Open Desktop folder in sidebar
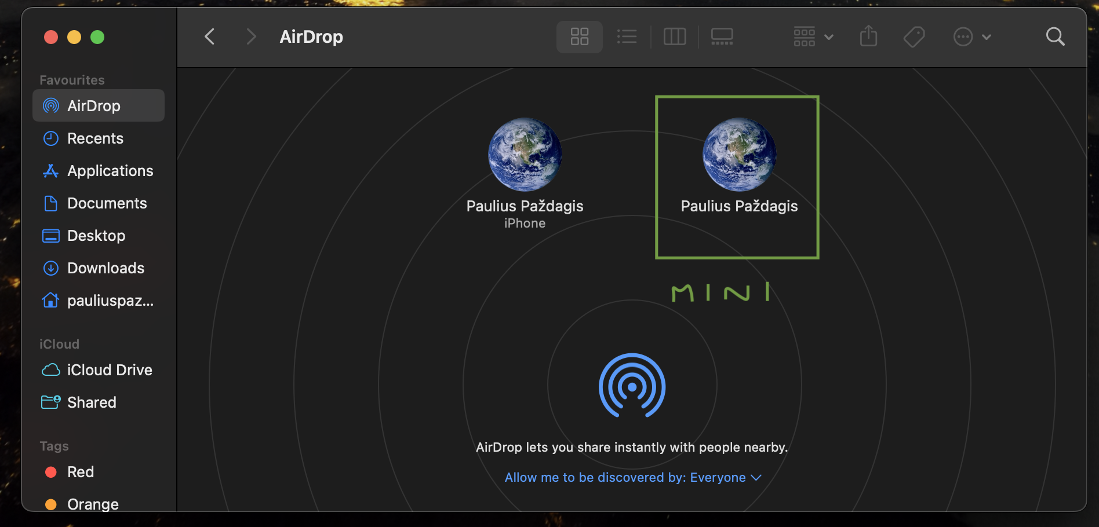Image resolution: width=1099 pixels, height=527 pixels. click(x=99, y=236)
